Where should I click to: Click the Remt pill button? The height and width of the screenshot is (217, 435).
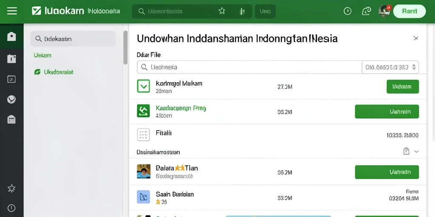pyautogui.click(x=410, y=11)
